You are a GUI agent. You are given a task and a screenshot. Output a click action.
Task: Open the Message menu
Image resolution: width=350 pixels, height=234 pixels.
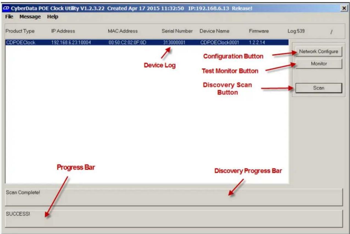point(30,17)
